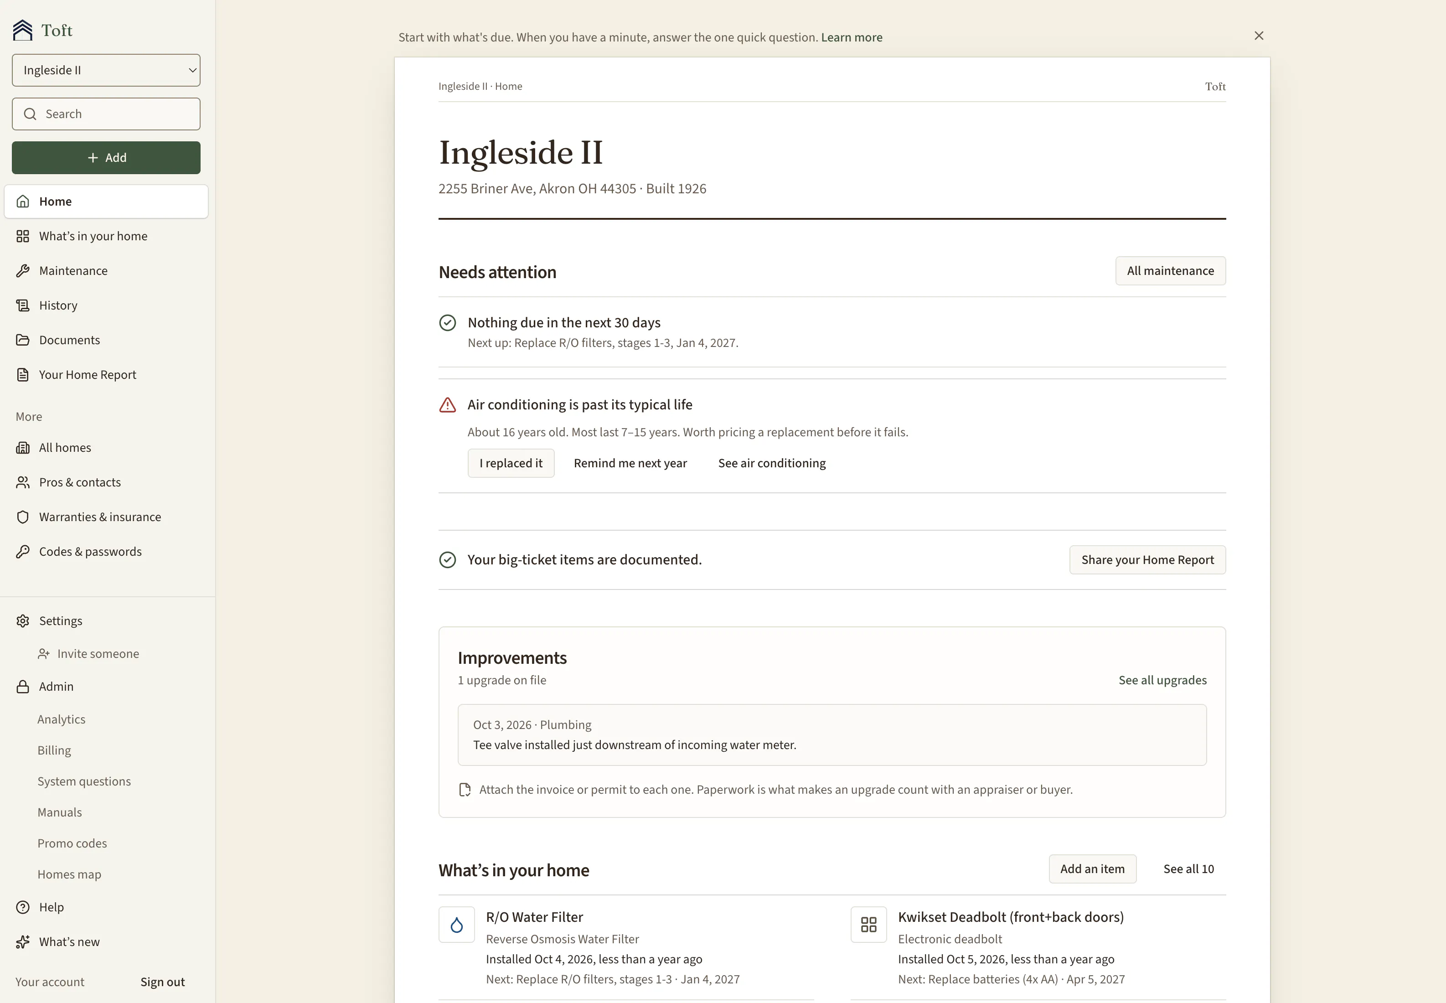
Task: Click the green Add button
Action: click(106, 157)
